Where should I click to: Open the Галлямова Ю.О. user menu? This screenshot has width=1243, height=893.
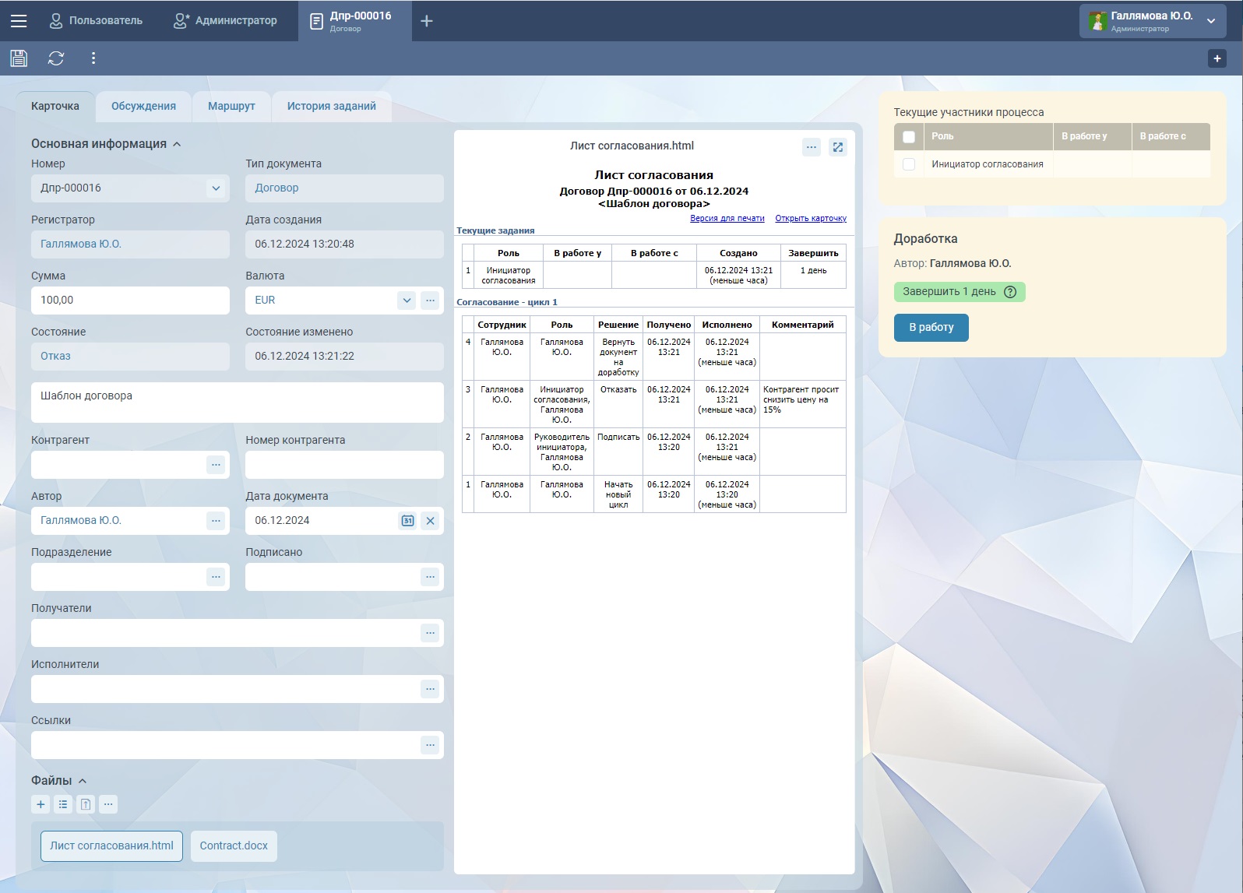[x=1211, y=21]
